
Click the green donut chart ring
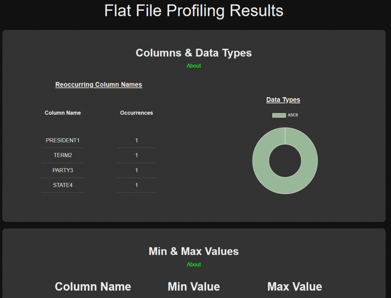pyautogui.click(x=261, y=161)
